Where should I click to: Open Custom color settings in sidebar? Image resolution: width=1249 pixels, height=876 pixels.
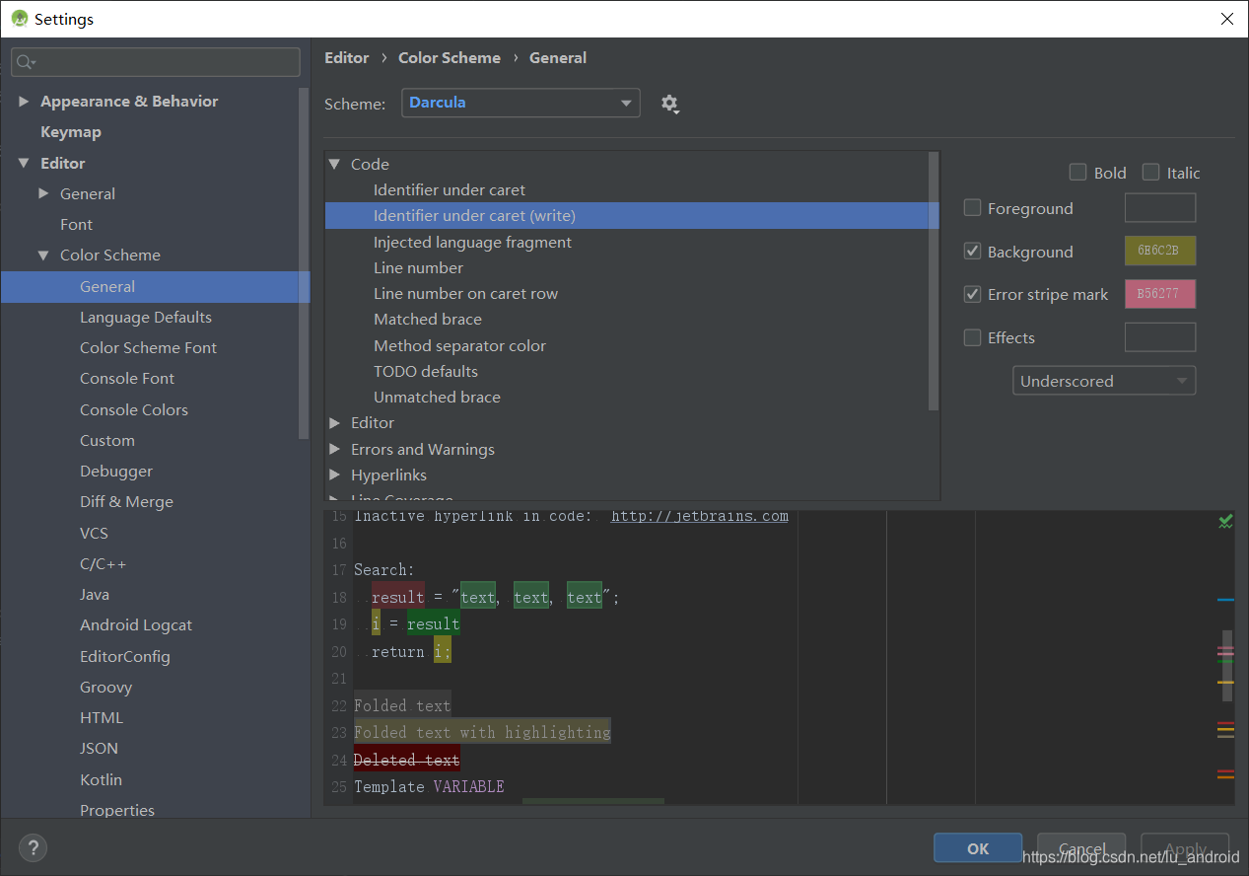(107, 441)
